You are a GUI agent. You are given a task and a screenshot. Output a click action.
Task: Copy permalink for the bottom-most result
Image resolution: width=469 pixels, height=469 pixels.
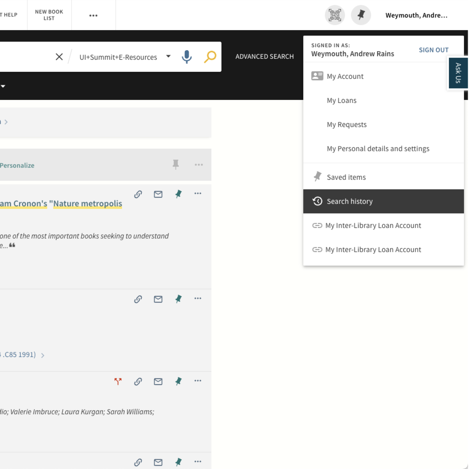point(138,462)
